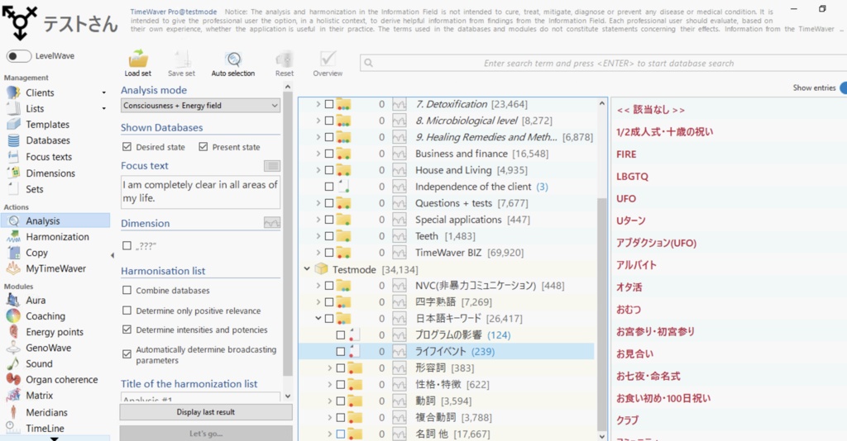Expand the 形容詞 folder
The height and width of the screenshot is (441, 847).
(329, 367)
